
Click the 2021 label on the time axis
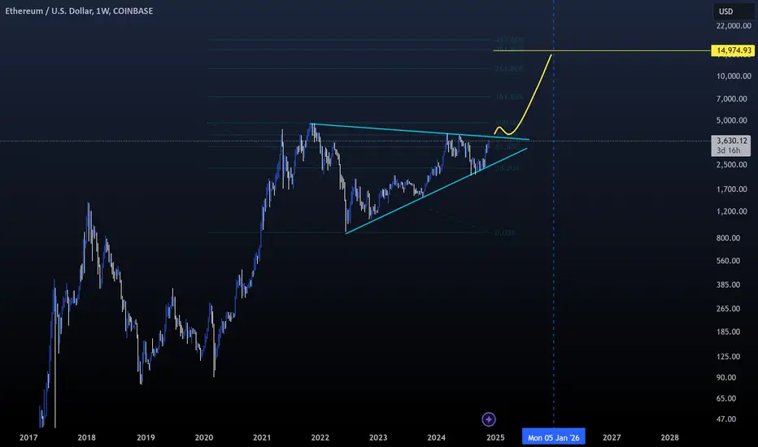[262, 437]
